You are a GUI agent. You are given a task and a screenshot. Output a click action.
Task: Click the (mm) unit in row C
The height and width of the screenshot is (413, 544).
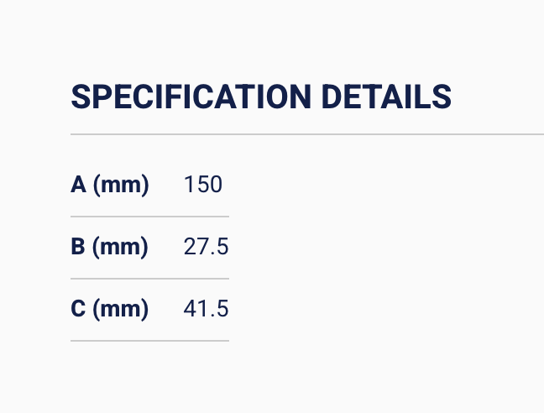coord(121,309)
